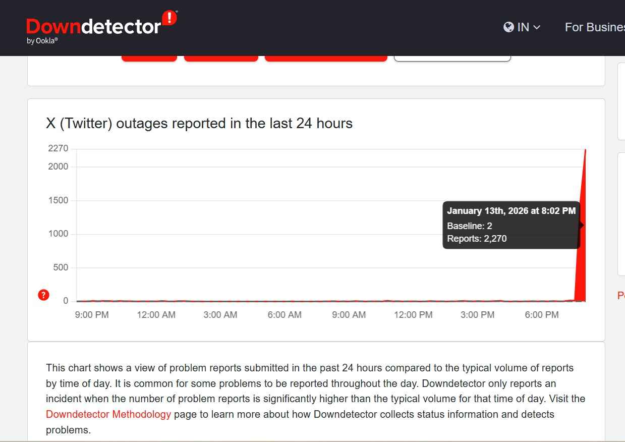
Task: Click the partial red link at right edge
Action: point(621,296)
